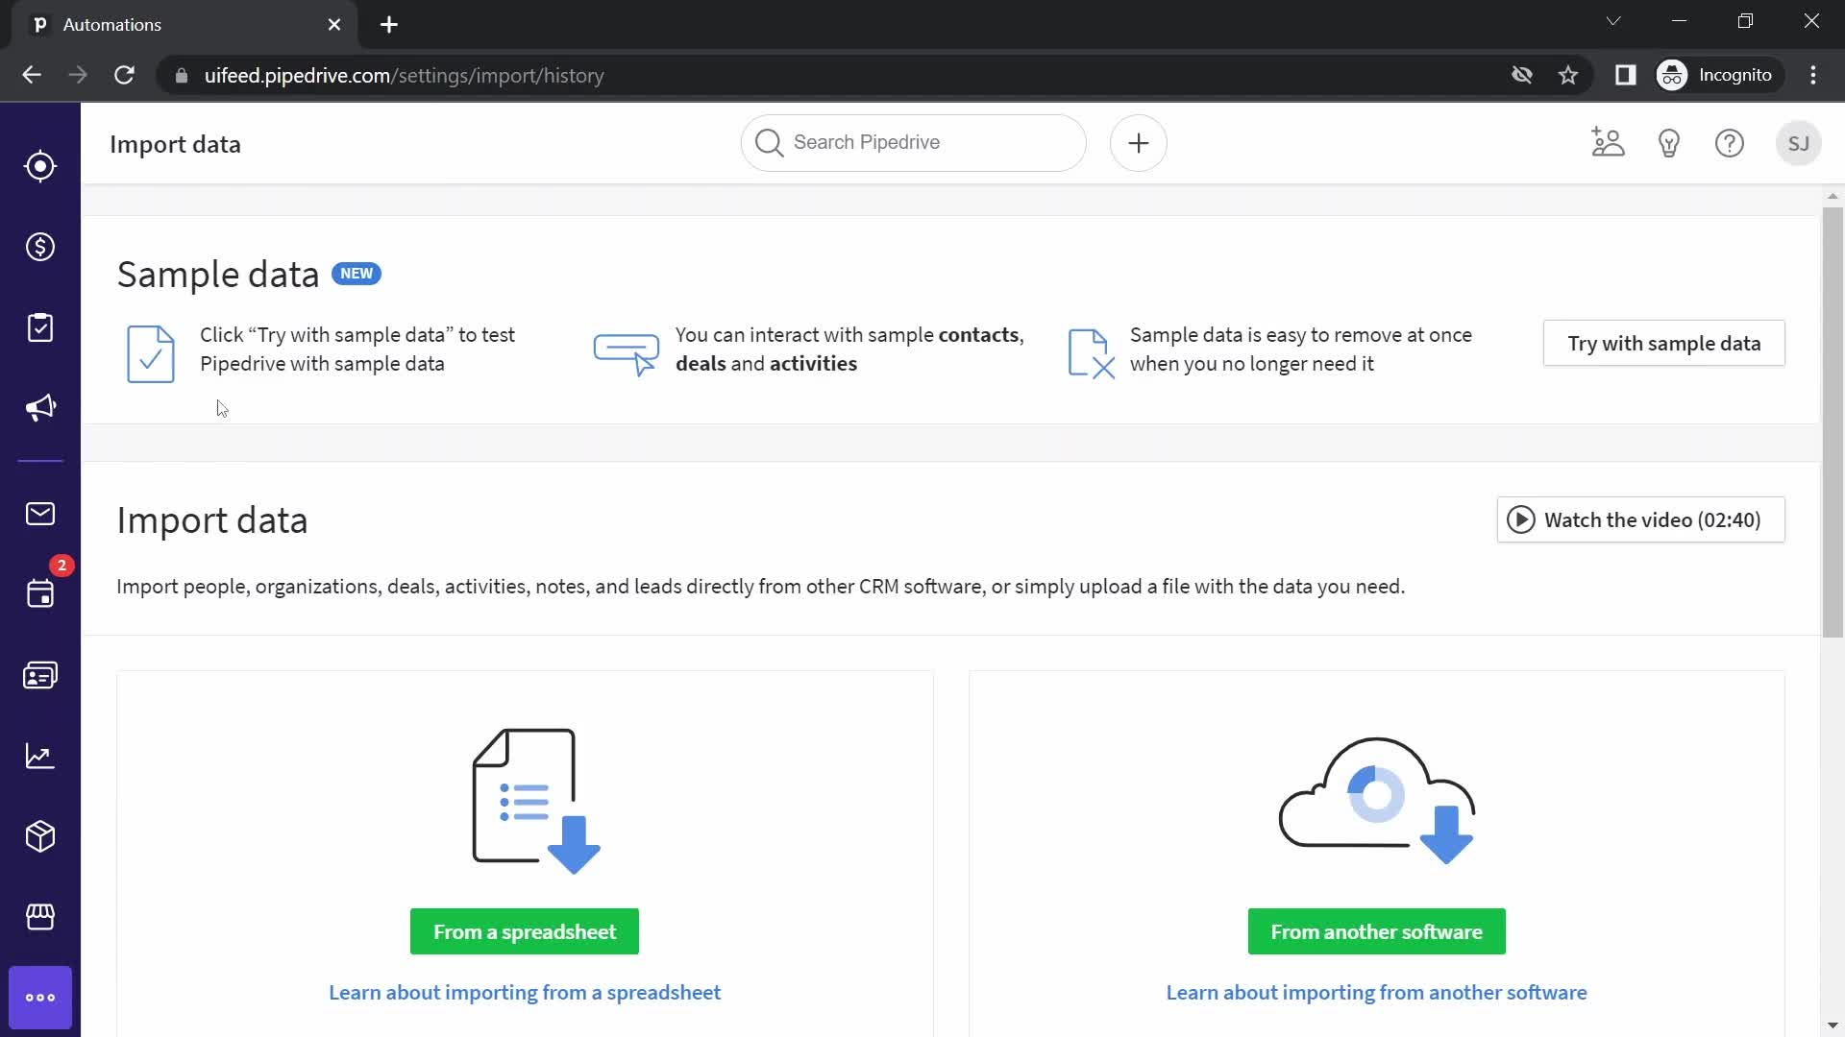Select the Products catalog icon
This screenshot has height=1037, width=1845.
(40, 835)
